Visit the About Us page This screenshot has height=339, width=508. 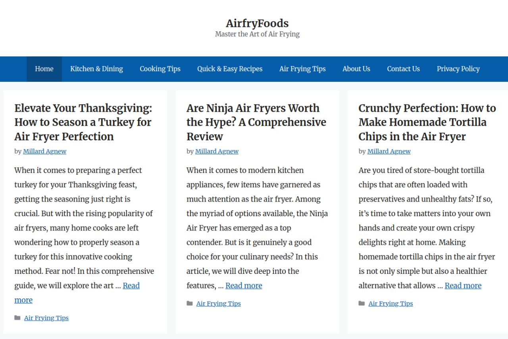click(x=356, y=69)
